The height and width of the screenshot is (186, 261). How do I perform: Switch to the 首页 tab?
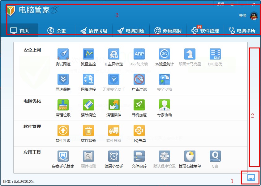coord(19,31)
